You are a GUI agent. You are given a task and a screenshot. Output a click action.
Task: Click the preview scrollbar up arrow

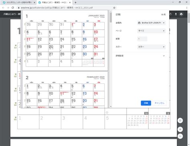111,12
